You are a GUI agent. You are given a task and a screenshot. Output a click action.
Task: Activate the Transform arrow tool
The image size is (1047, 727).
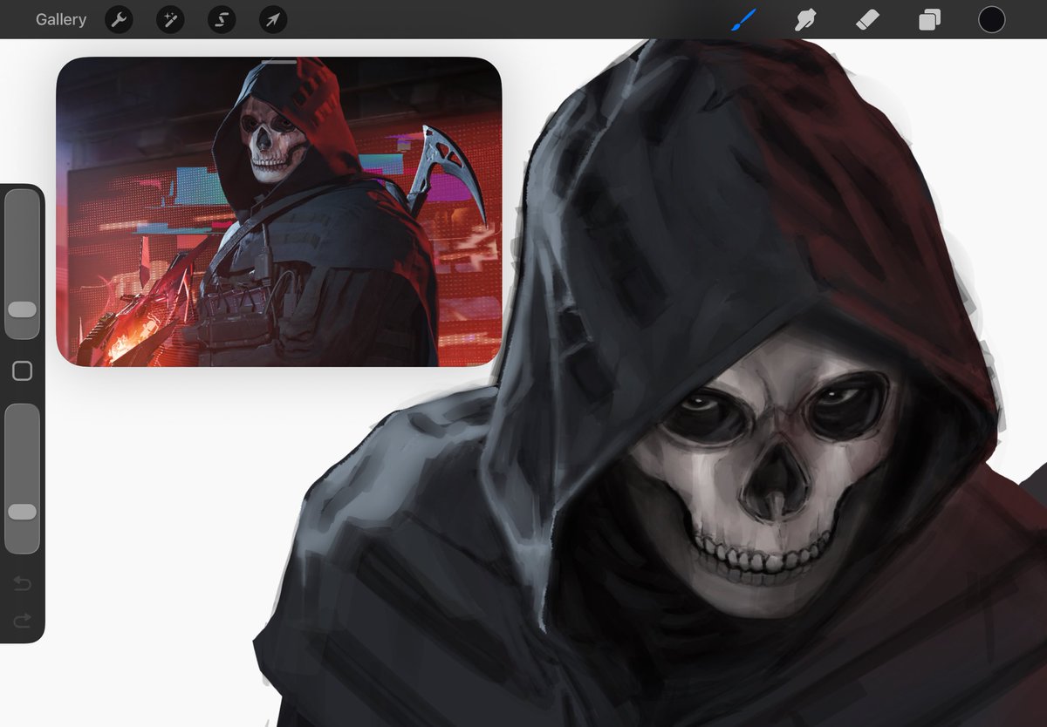[x=273, y=19]
